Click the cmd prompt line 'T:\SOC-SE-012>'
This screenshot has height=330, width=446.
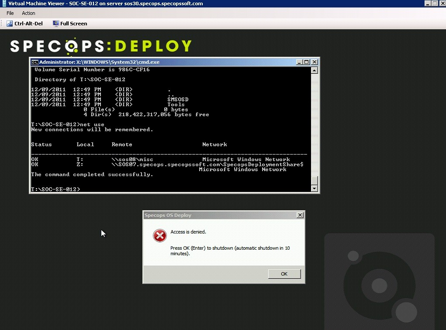tap(56, 189)
